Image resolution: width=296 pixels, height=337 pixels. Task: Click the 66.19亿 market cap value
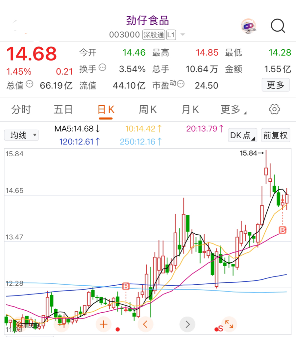[x=56, y=86]
